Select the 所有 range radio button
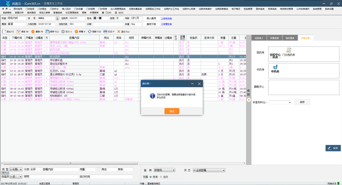The height and width of the screenshot is (185, 342). 150,177
